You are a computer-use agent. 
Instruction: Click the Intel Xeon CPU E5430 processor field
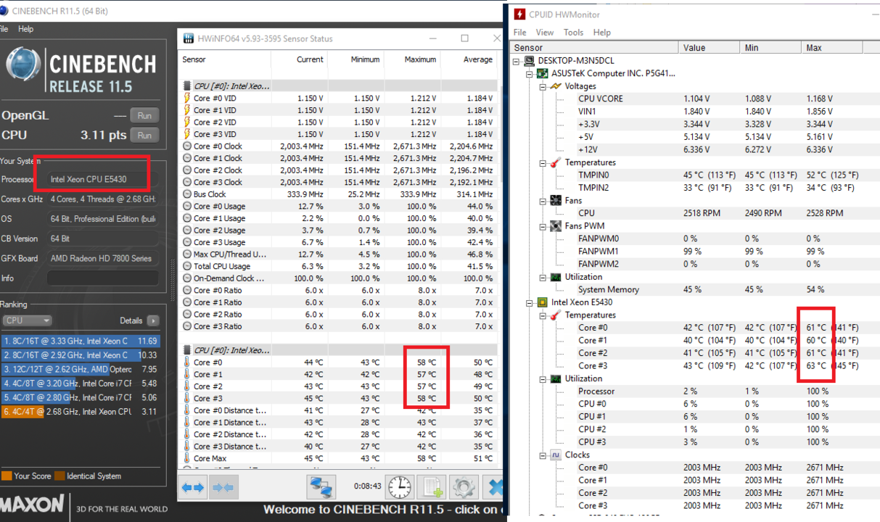click(102, 179)
